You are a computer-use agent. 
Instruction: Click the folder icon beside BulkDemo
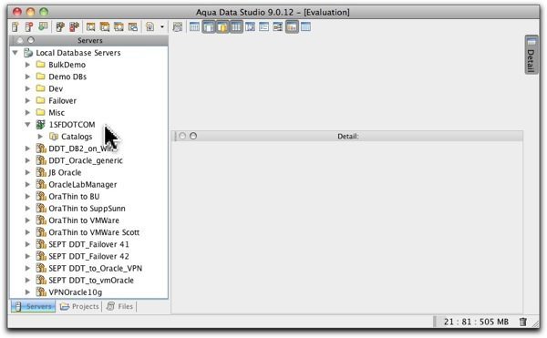[x=41, y=65]
